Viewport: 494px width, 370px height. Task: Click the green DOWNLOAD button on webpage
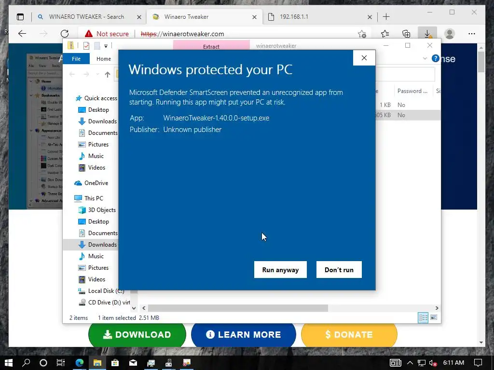tap(137, 335)
